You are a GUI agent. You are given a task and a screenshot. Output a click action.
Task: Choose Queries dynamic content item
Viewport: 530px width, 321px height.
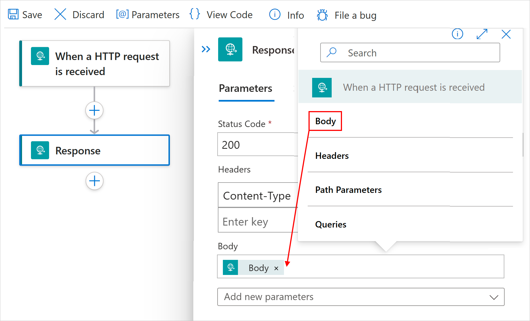[x=331, y=224]
